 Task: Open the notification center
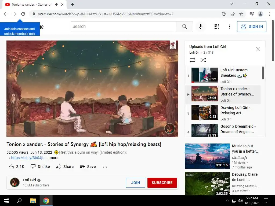266,201
